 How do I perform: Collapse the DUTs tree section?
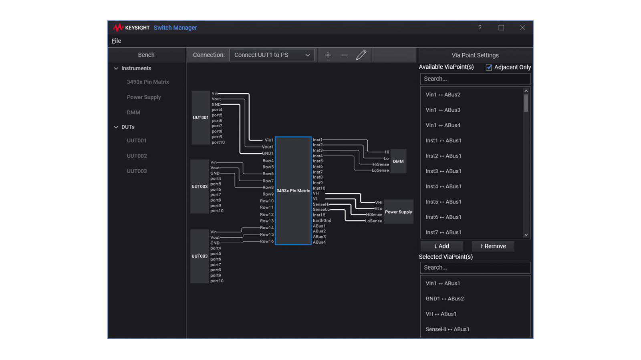[116, 127]
